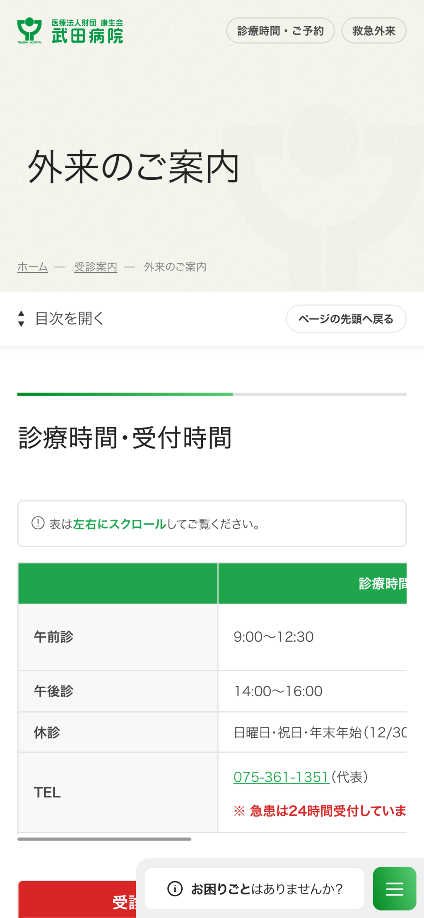Open the 救急外来 header button
This screenshot has width=424, height=918.
coord(373,31)
